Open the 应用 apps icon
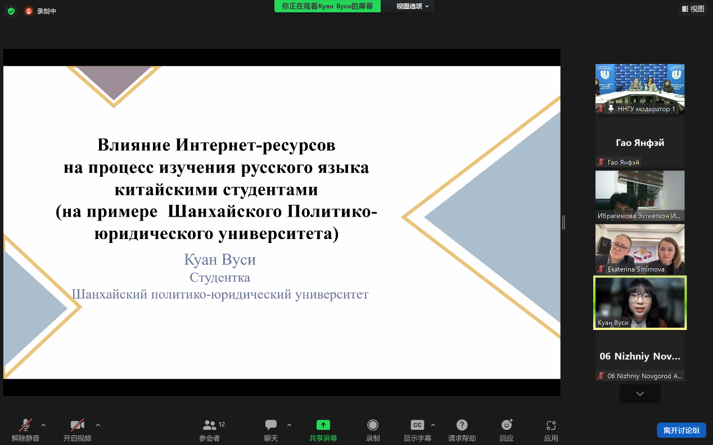 point(551,425)
